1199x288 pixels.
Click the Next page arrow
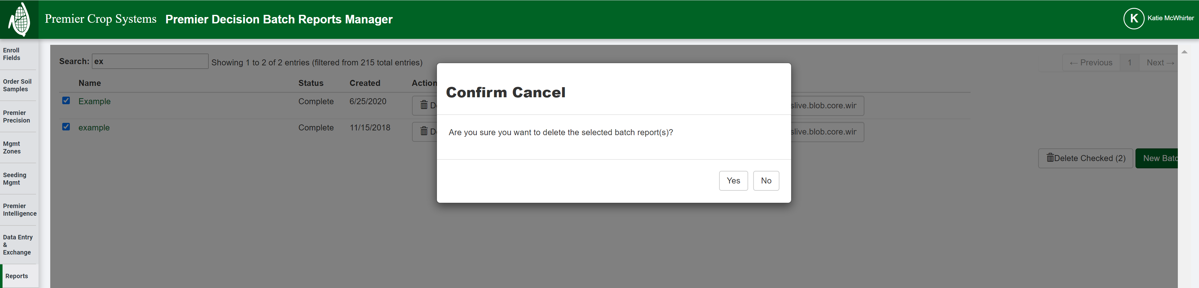[x=1159, y=62]
